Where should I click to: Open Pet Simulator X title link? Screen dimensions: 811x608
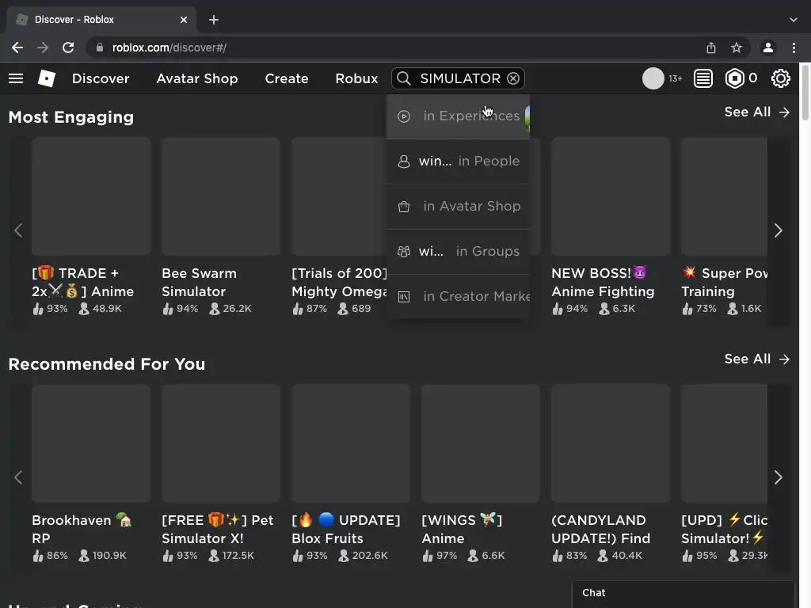[x=218, y=530]
